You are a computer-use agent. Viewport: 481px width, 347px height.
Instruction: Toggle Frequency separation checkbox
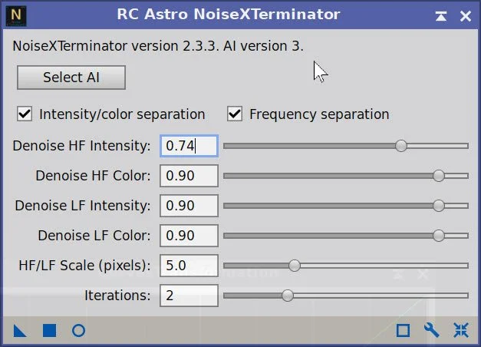pos(235,114)
